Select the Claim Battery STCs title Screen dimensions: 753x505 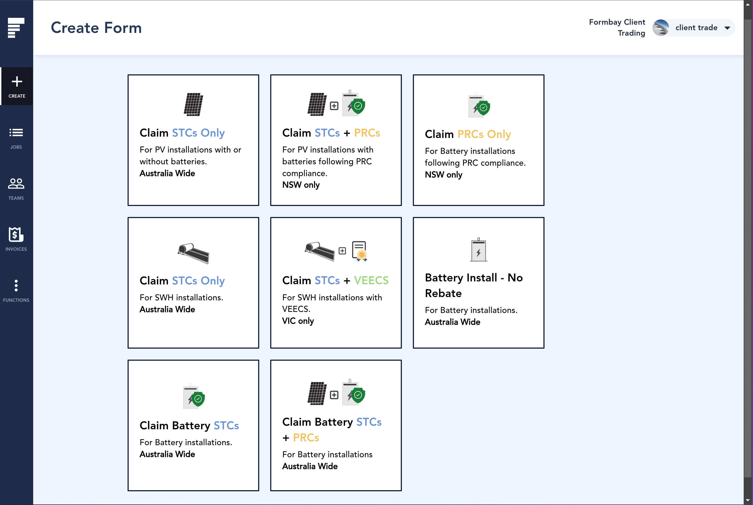click(x=189, y=425)
